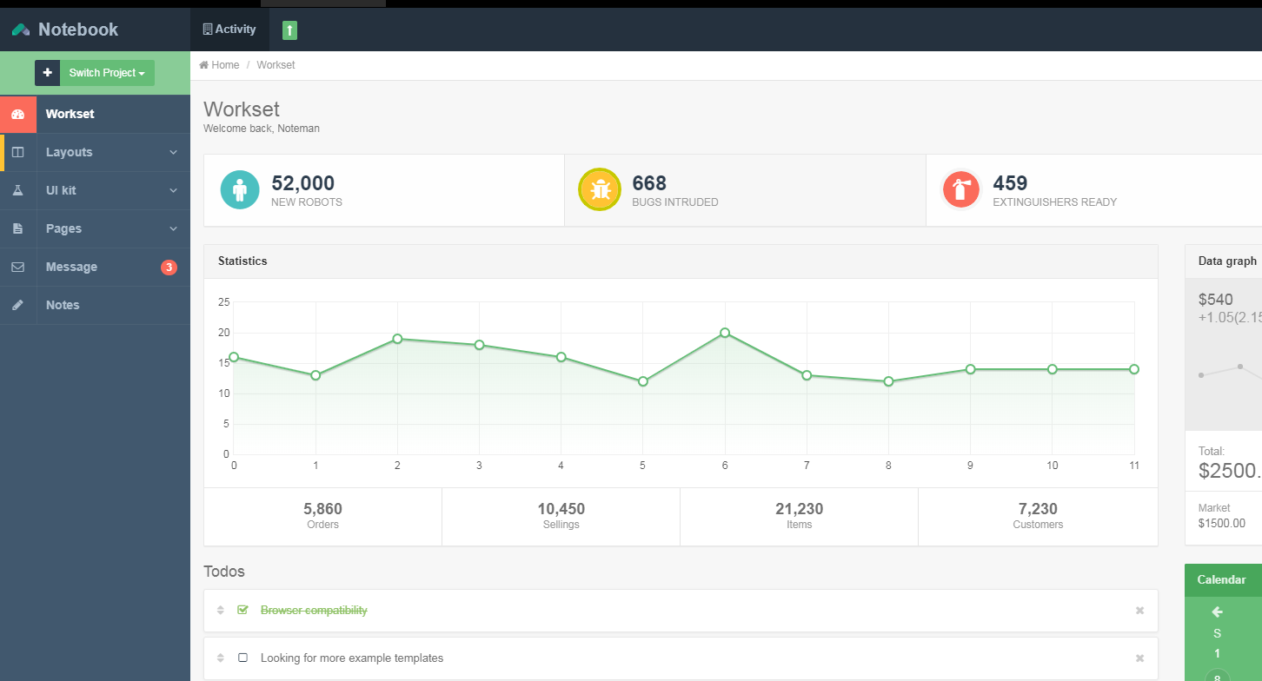Open the Switch Project dropdown
The image size is (1262, 681).
pos(107,73)
